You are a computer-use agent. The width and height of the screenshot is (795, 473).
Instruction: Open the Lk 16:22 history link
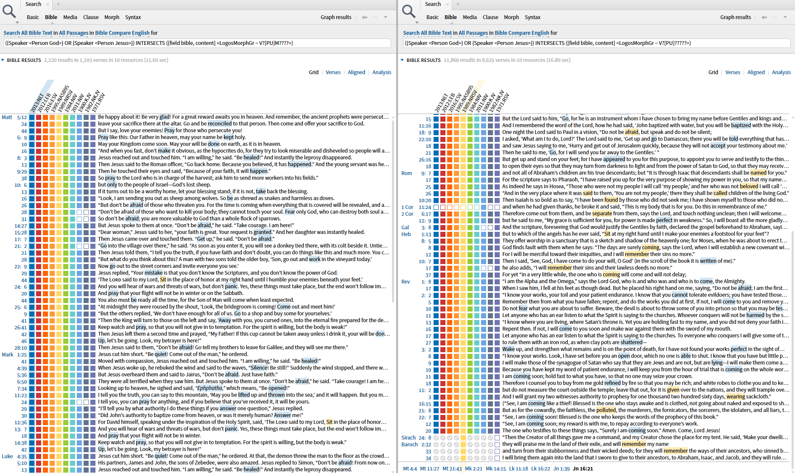click(x=540, y=469)
